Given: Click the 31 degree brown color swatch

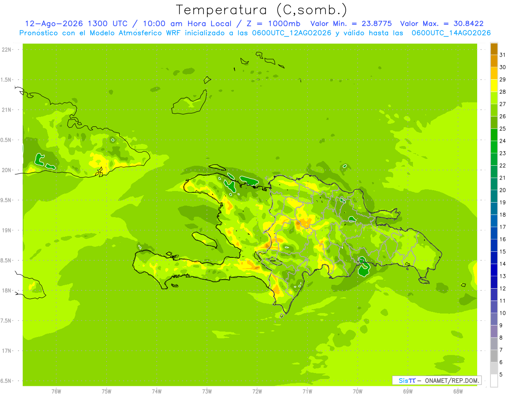Looking at the screenshot, I should [494, 49].
